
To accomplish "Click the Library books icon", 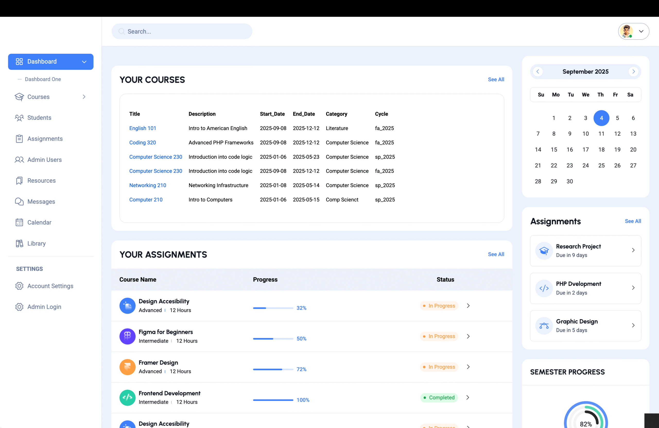I will pos(19,244).
